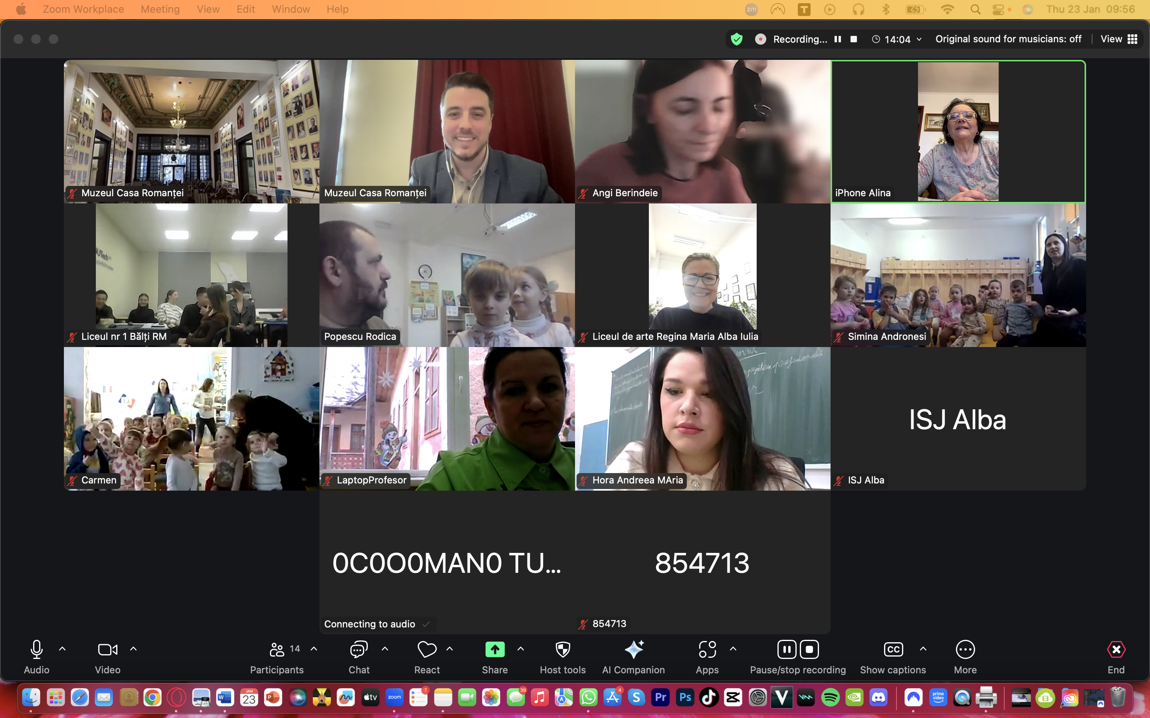Expand the video options arrow
This screenshot has height=718, width=1150.
click(133, 649)
